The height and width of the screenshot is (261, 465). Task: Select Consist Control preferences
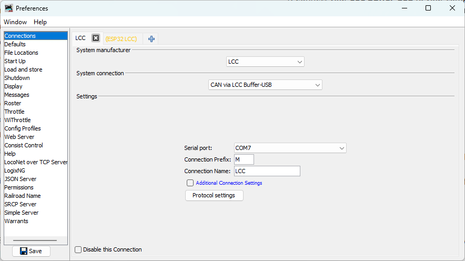[x=36, y=145]
